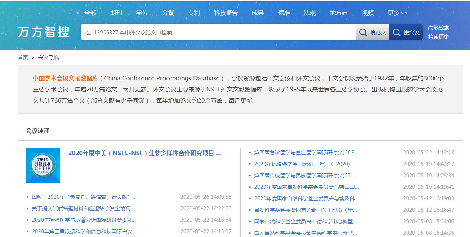Focus the conference paper search box
Screen dimensions: 470x237
[x=219, y=32]
